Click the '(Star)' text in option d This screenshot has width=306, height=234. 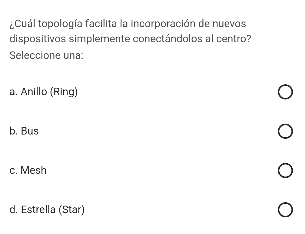point(72,210)
